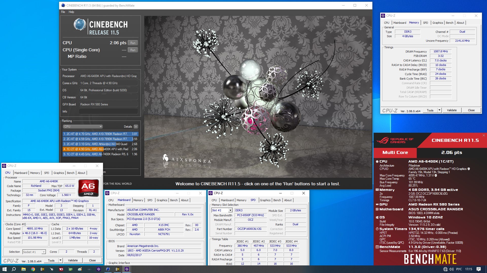Click the Memory module icon in BenchMate panel
487x273 pixels.
(377, 190)
